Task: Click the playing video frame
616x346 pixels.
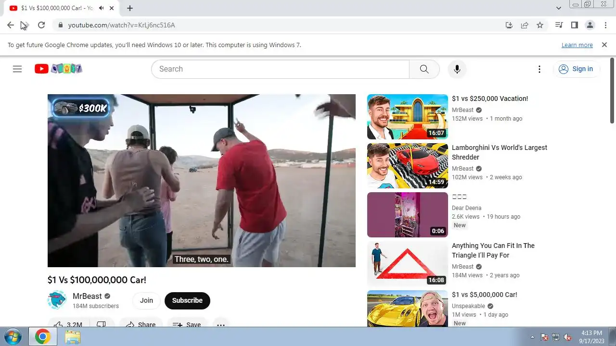Action: [202, 181]
